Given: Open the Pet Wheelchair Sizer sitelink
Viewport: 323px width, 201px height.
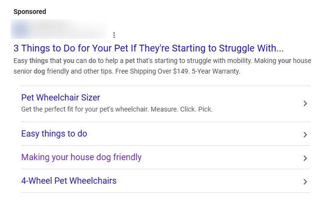Looking at the screenshot, I should tap(61, 98).
